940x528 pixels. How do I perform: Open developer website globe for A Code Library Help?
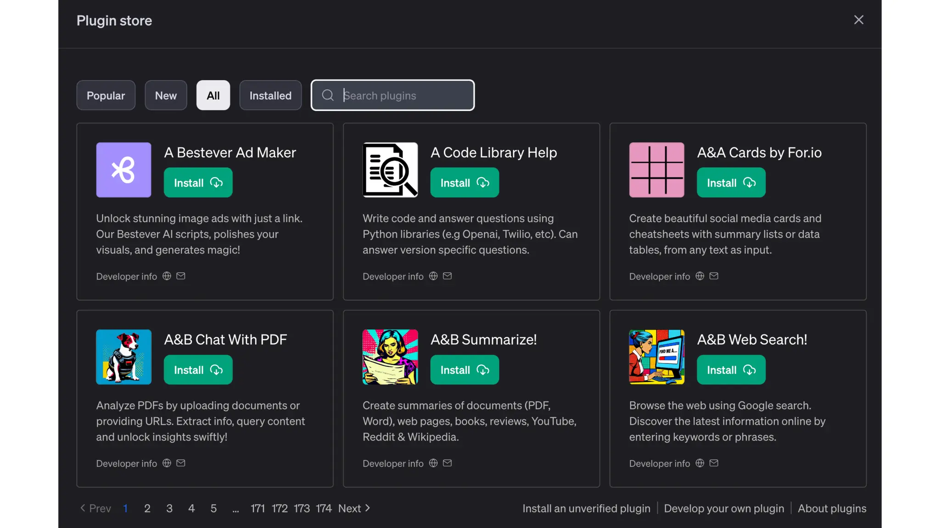(433, 276)
